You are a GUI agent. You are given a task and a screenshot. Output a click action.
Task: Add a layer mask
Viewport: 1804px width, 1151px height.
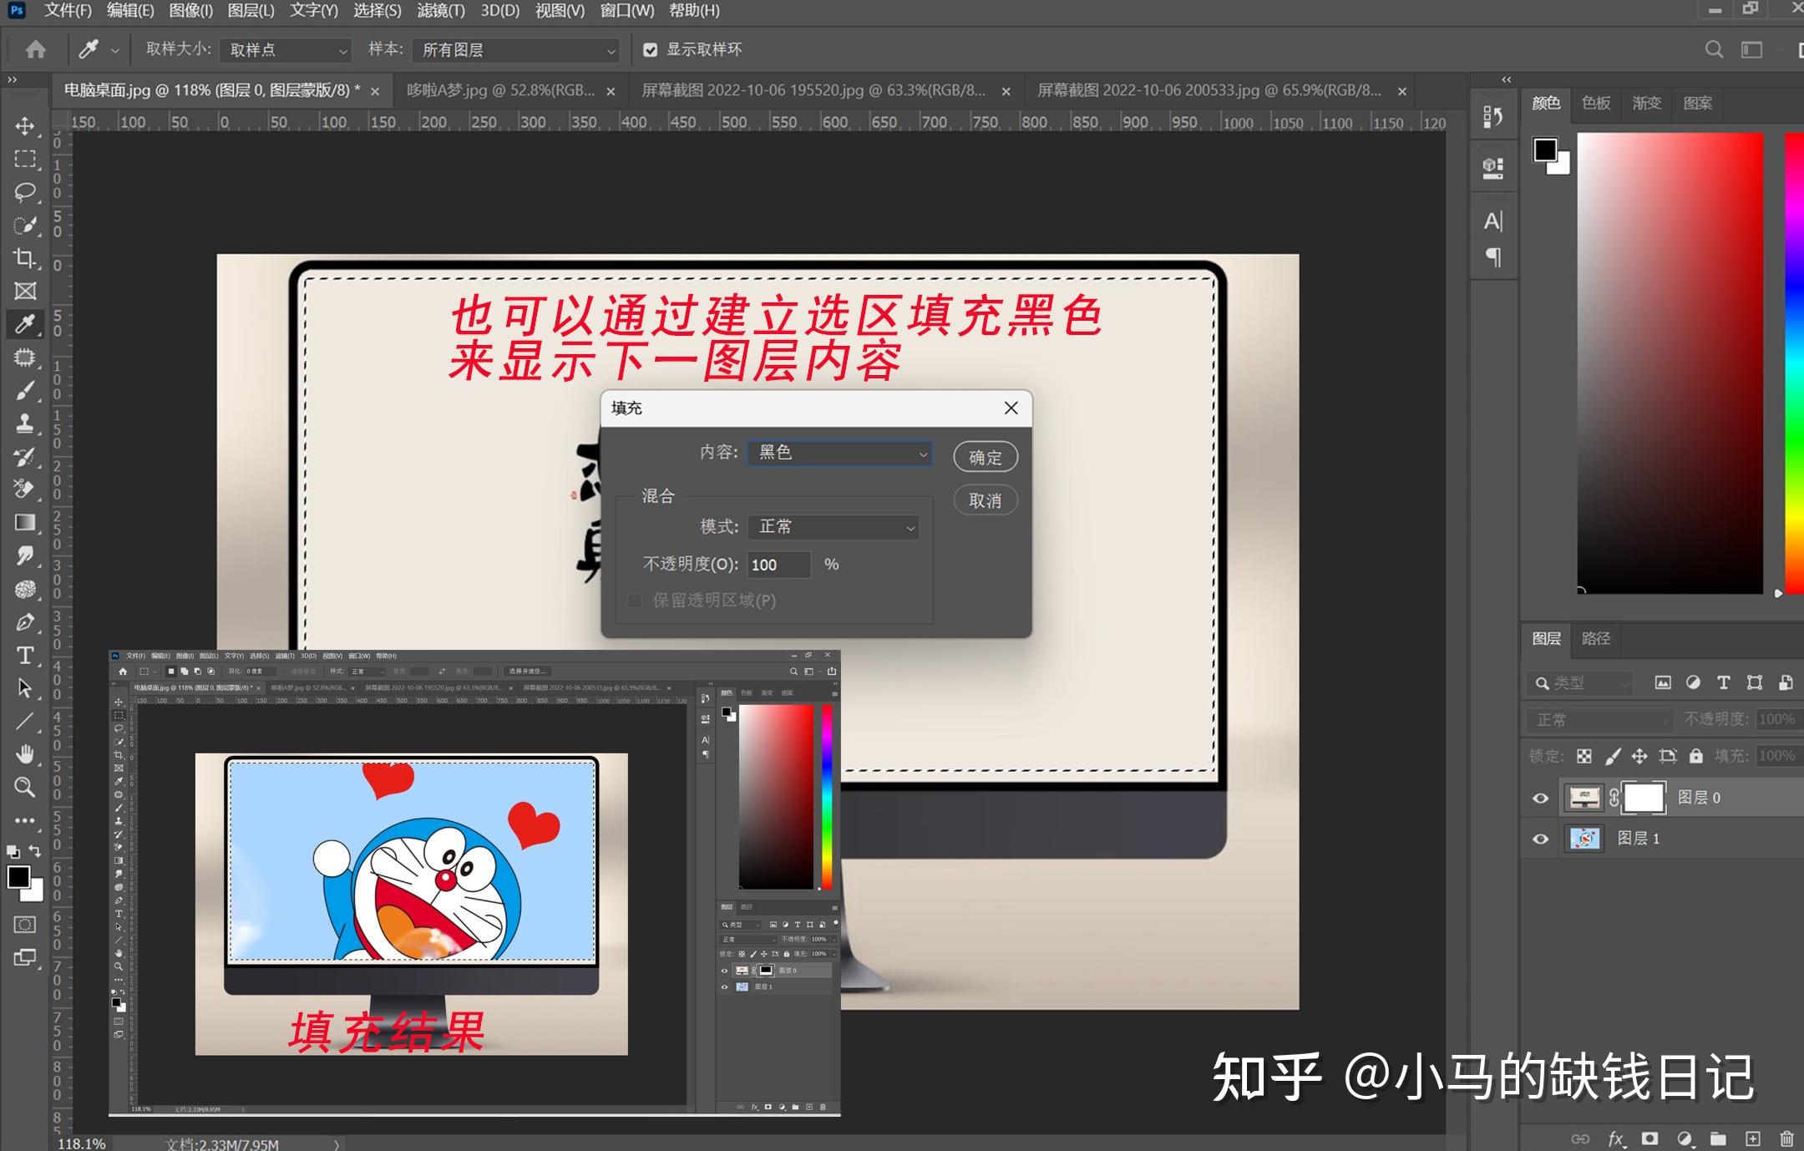[x=1649, y=1138]
